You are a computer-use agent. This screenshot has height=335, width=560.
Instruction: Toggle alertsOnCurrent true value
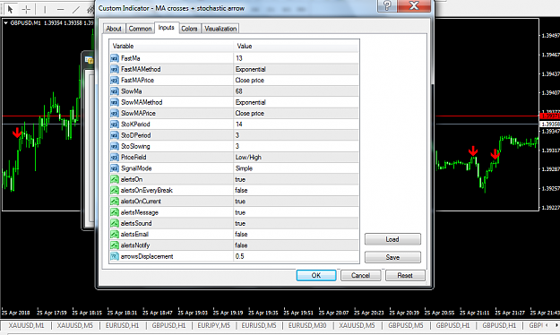pos(296,202)
